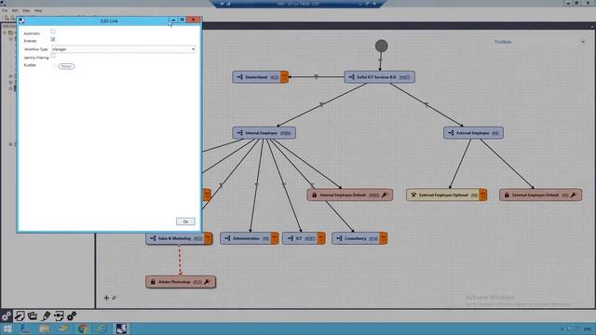This screenshot has height=335, width=596.
Task: Click the orange tab on Administration node
Action: [275, 238]
